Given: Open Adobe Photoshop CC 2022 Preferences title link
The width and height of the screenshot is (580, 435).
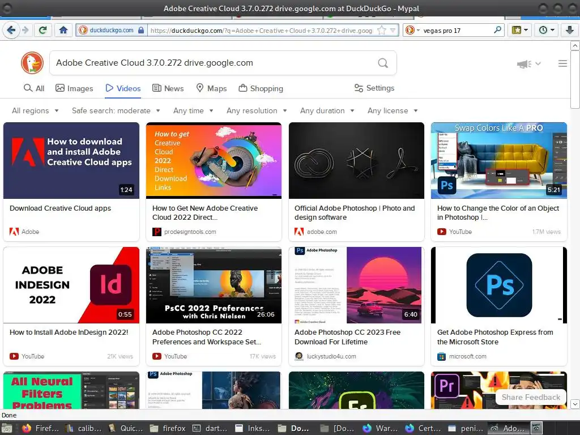Looking at the screenshot, I should click(x=206, y=337).
